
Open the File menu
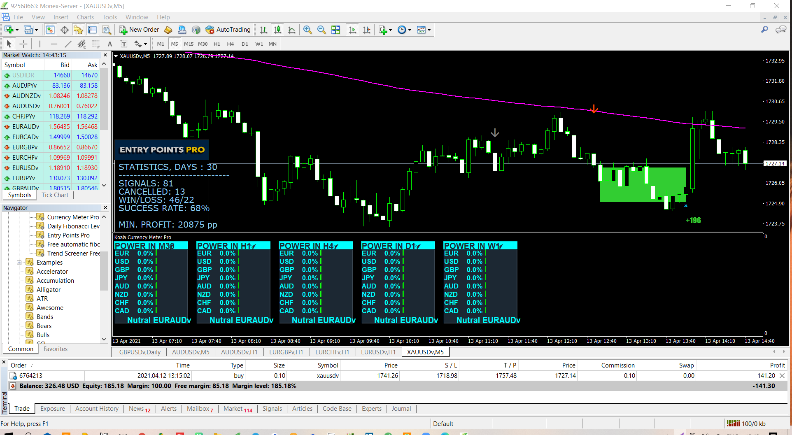[18, 17]
